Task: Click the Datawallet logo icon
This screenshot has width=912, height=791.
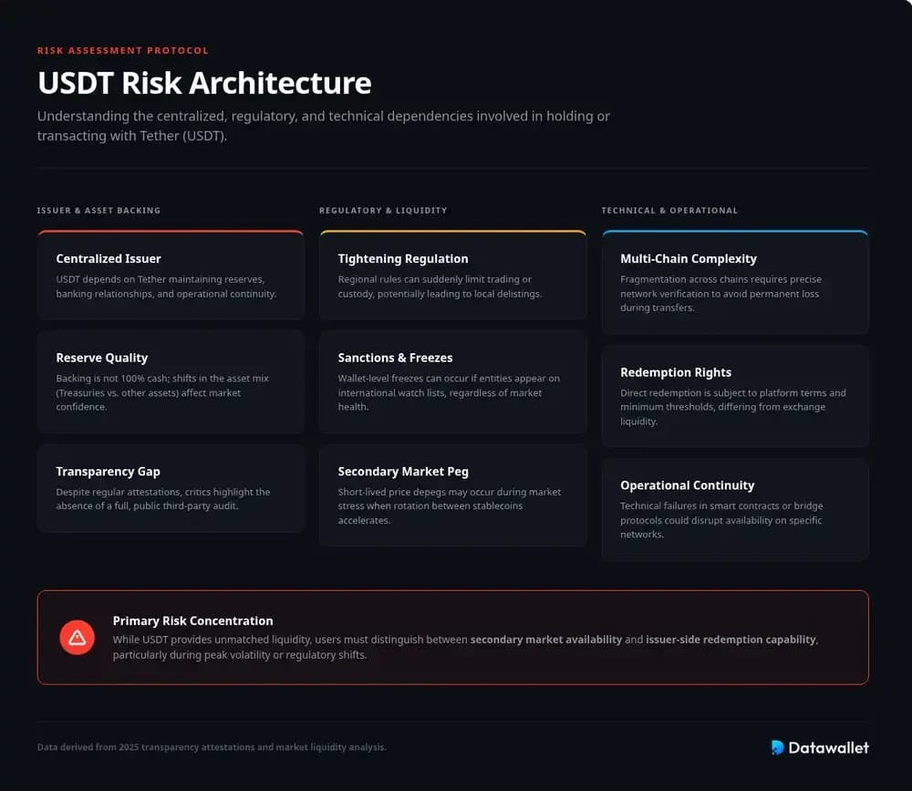Action: [x=777, y=747]
